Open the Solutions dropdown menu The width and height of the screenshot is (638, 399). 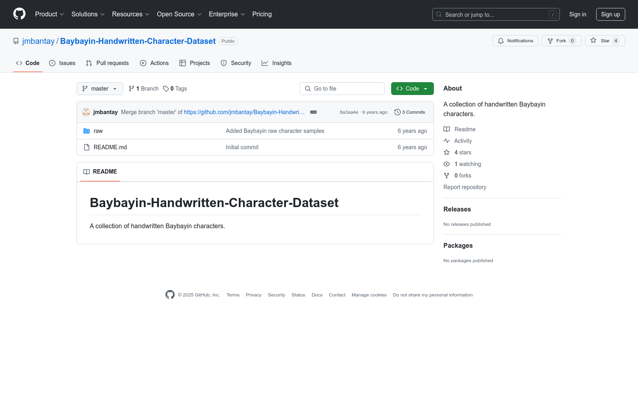click(88, 14)
